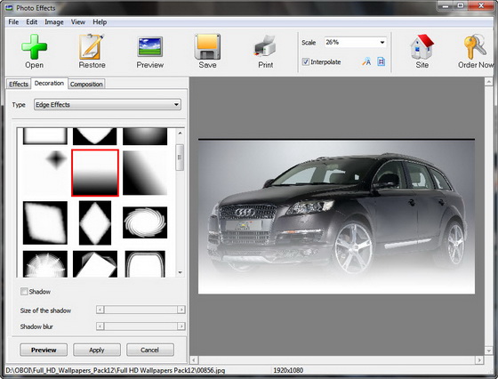
Task: Click the Apply button
Action: pyautogui.click(x=97, y=350)
